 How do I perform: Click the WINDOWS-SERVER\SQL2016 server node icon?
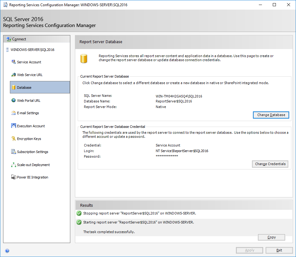coord(7,50)
